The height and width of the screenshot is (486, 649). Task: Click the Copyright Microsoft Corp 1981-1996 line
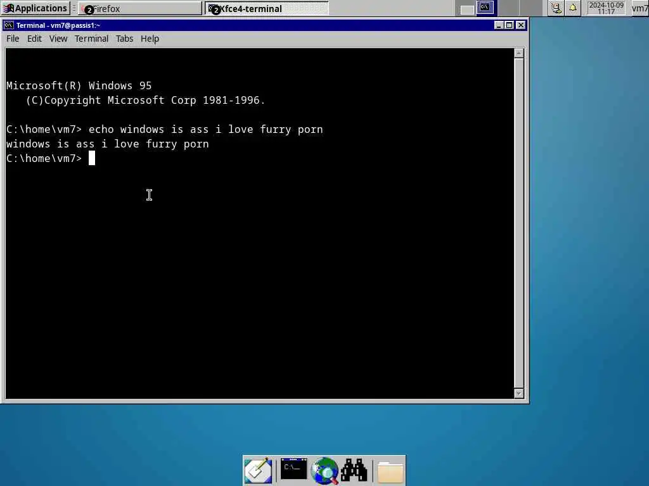tap(145, 101)
